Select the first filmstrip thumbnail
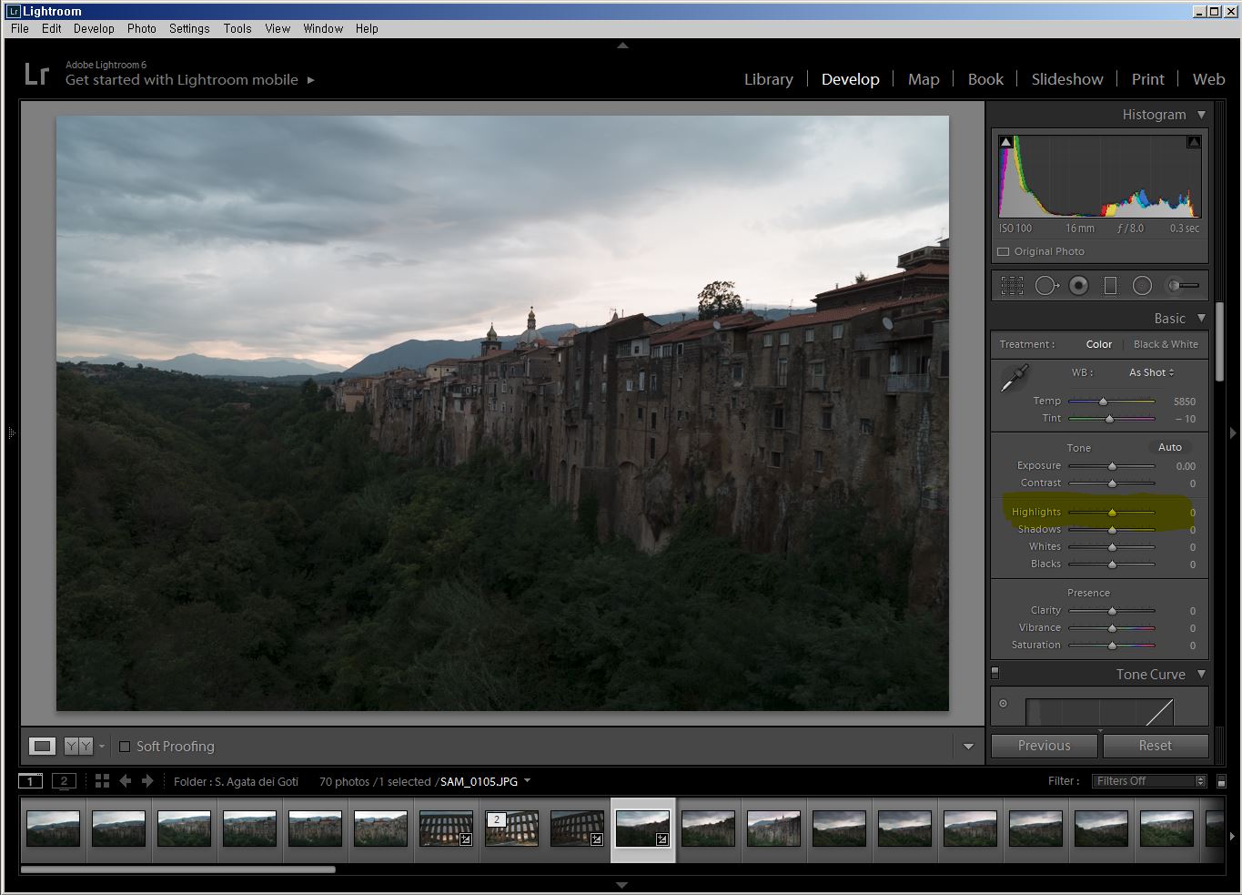The width and height of the screenshot is (1242, 895). (53, 829)
